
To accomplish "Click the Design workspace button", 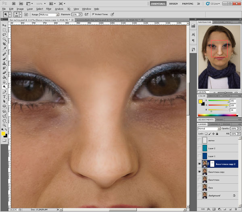I will tap(173, 3).
